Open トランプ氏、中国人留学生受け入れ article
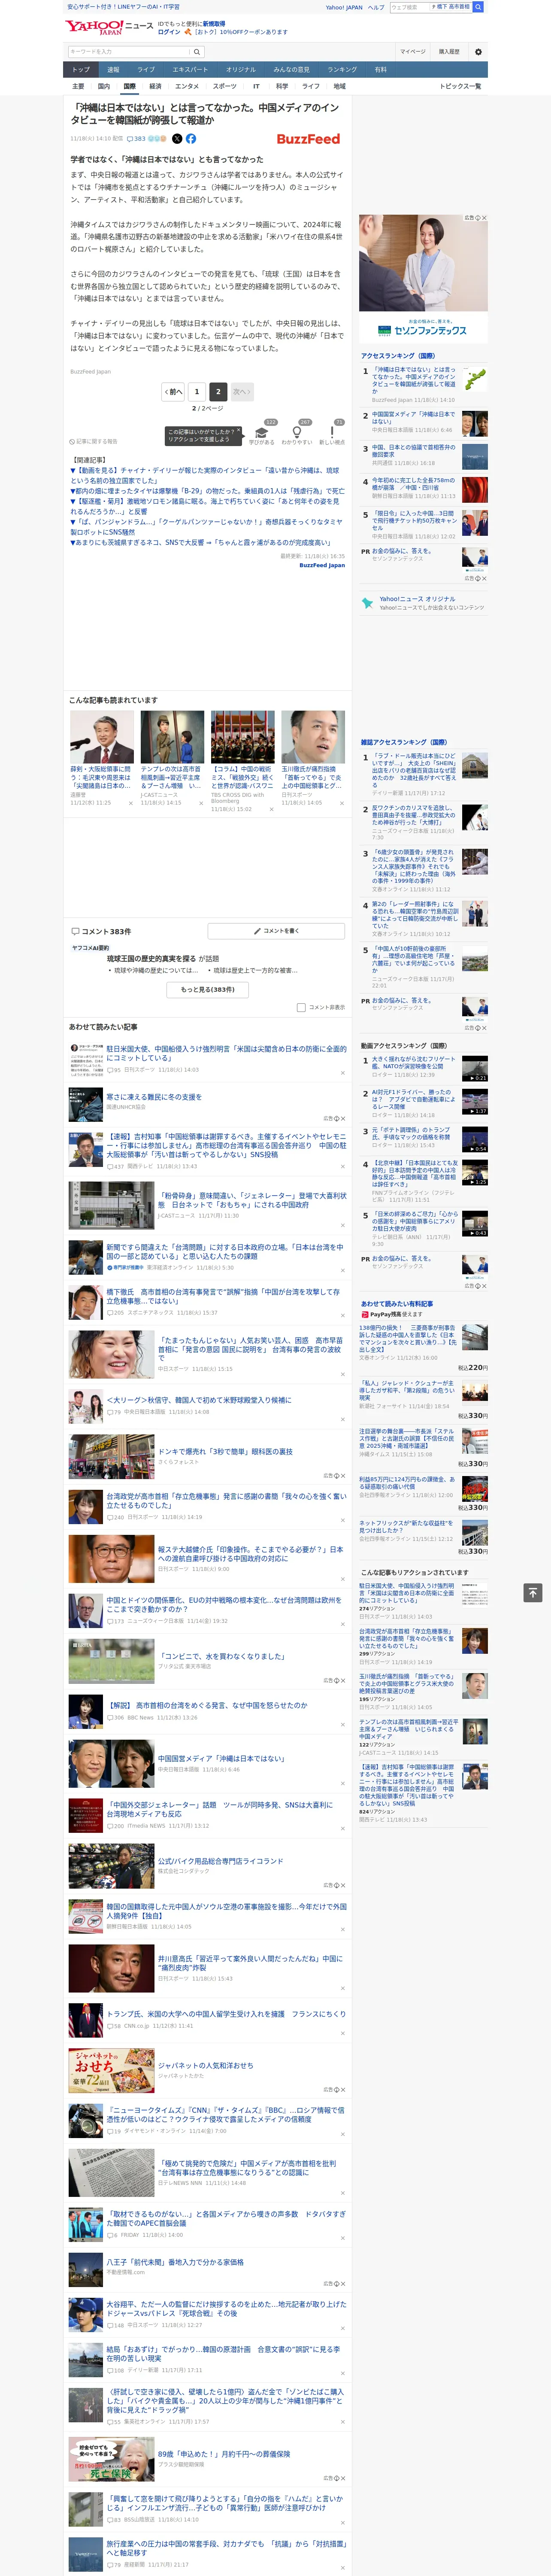This screenshot has height=2576, width=551. (226, 2014)
